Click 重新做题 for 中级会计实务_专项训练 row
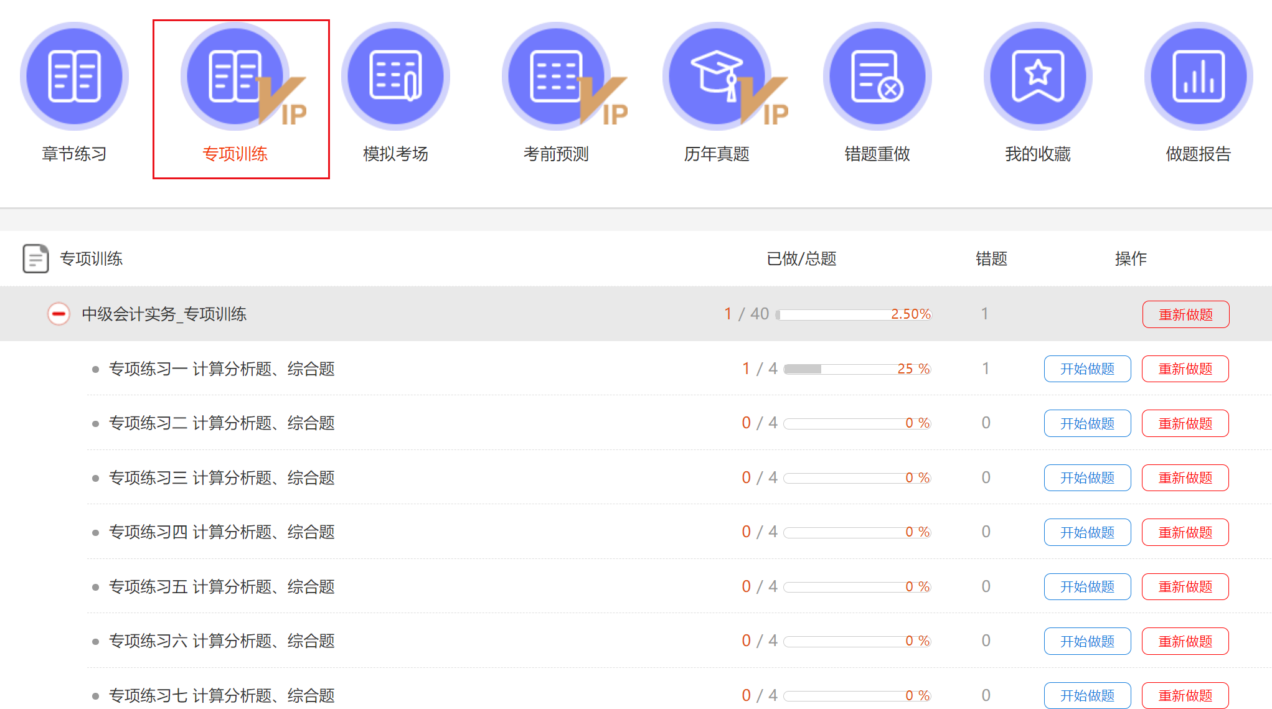 [1185, 314]
